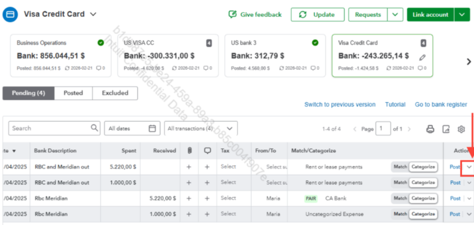Toggle Match on Uncategorized Expense row
The width and height of the screenshot is (474, 225).
[400, 214]
